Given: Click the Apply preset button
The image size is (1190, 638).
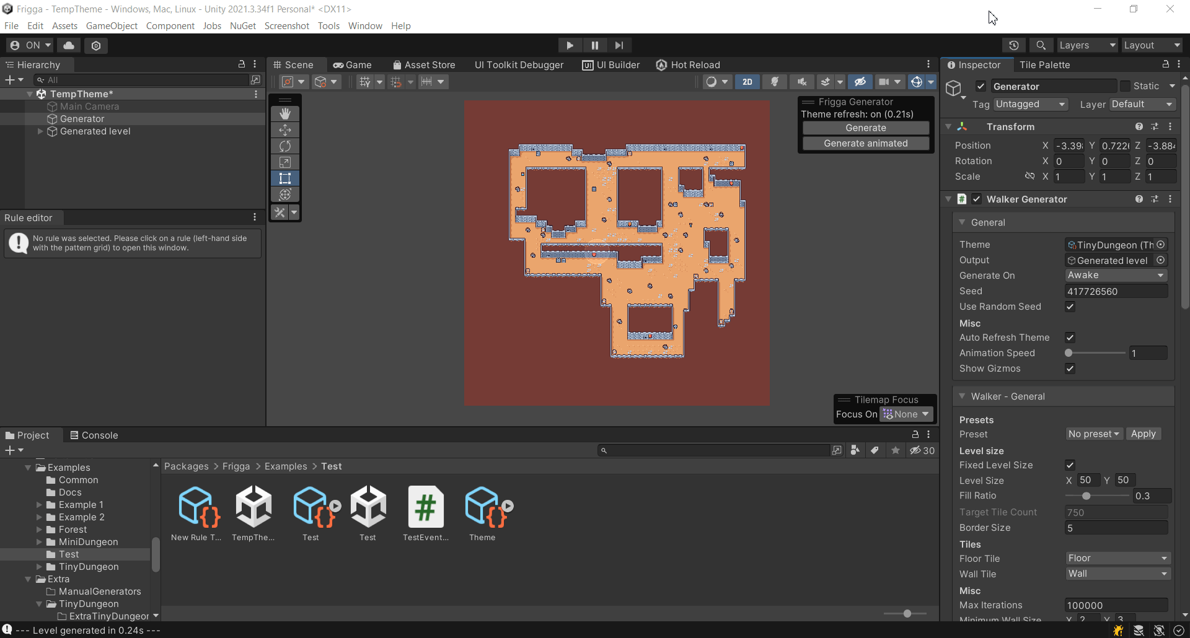Looking at the screenshot, I should click(x=1143, y=434).
